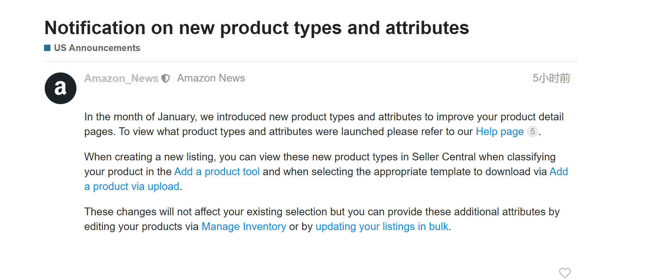Viewport: 653px width, 280px height.
Task: Click the blue category square before US Announcements
Action: coord(47,48)
